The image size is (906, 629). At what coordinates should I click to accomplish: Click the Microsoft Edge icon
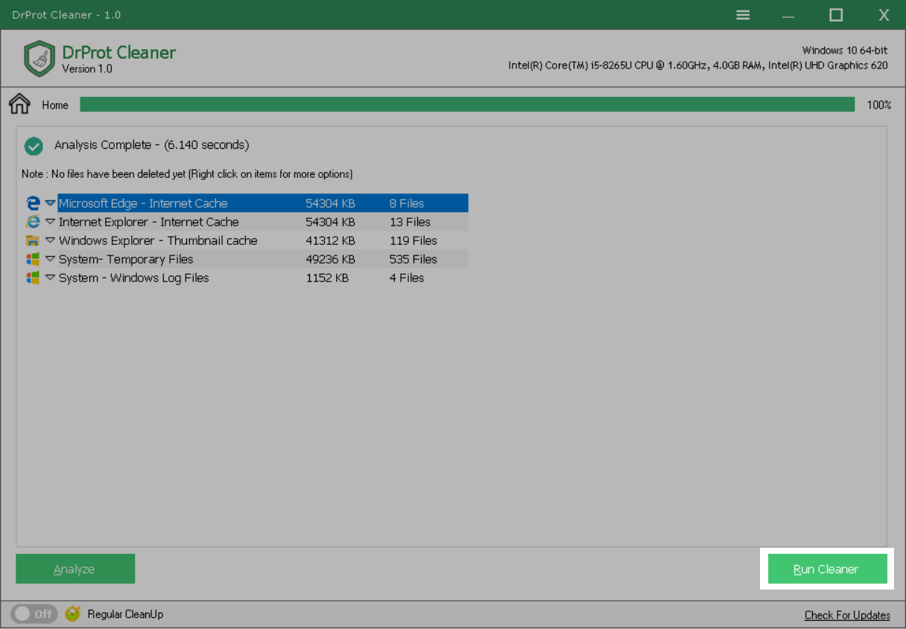(33, 203)
